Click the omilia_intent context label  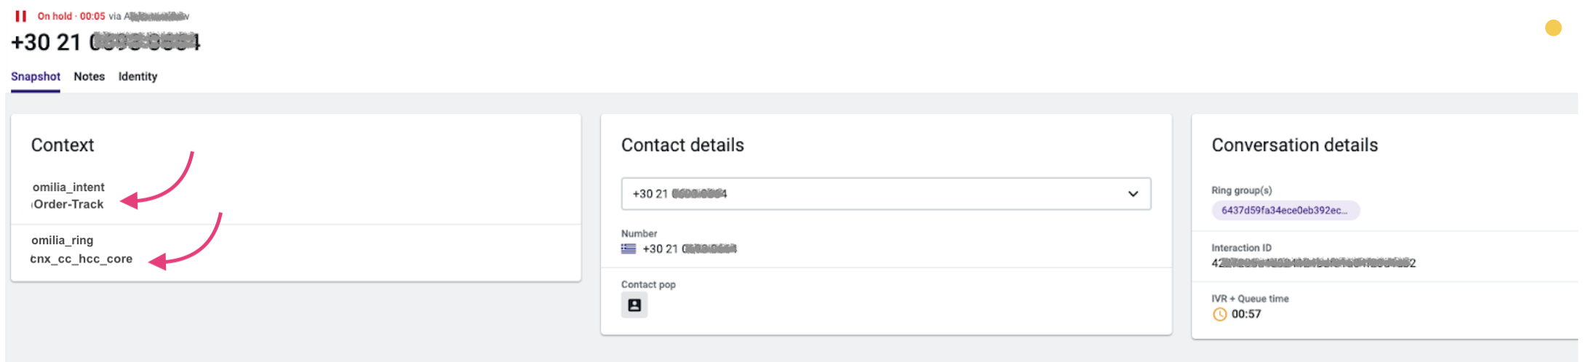[x=68, y=188]
